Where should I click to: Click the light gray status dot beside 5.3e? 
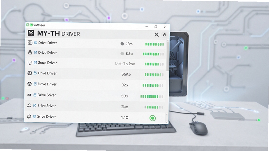click(122, 54)
